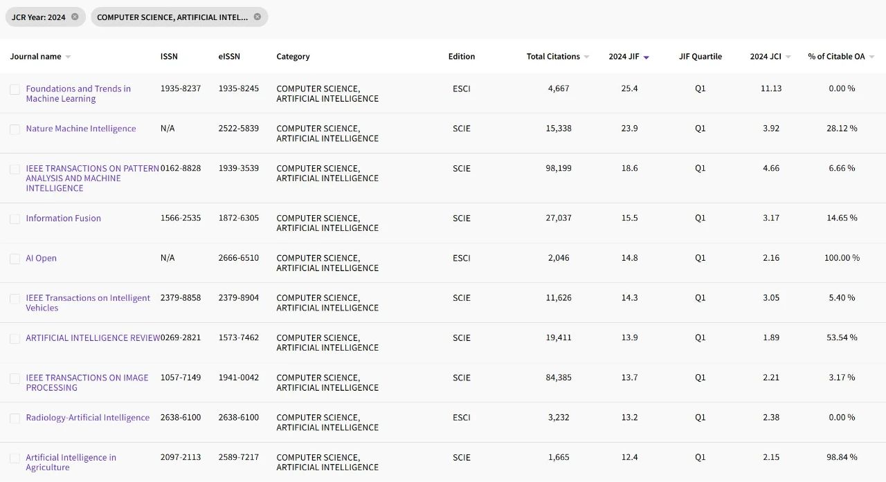View IEEE Transactions on Intelligent Vehicles details
This screenshot has width=886, height=482.
pyautogui.click(x=88, y=303)
